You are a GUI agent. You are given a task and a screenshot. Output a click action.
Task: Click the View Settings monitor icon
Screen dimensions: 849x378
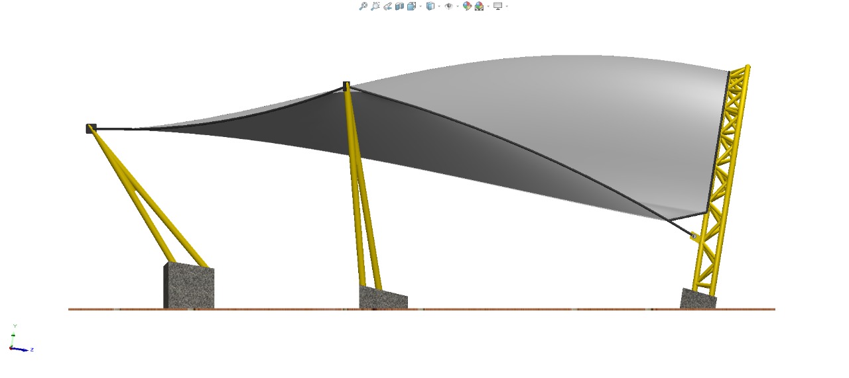tap(497, 6)
